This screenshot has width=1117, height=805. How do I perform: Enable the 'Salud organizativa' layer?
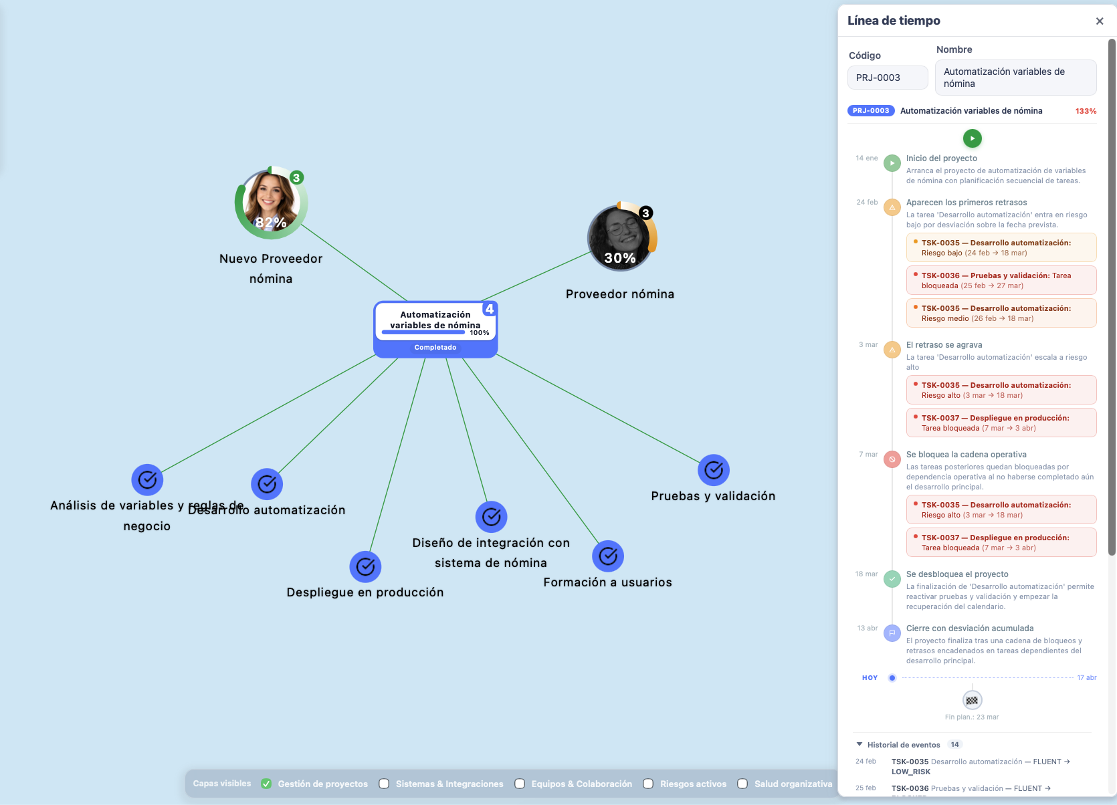(x=742, y=784)
